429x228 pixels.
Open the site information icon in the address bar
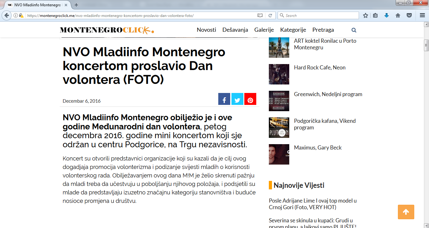pyautogui.click(x=15, y=15)
